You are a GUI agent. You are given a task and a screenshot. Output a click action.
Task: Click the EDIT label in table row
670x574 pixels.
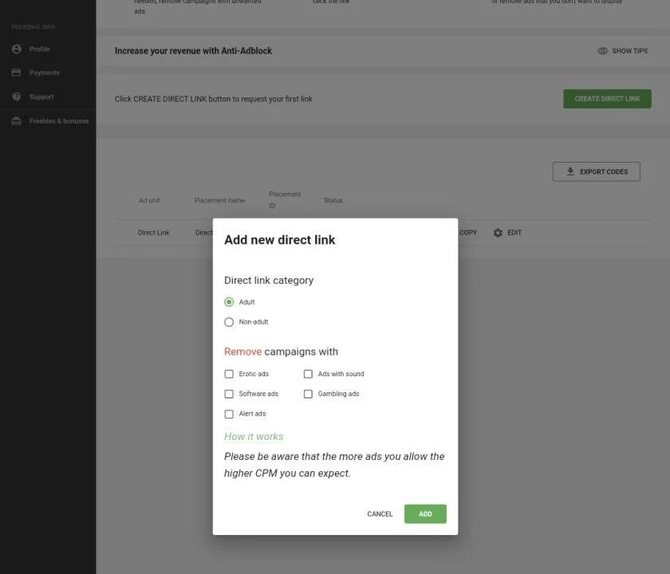(514, 233)
